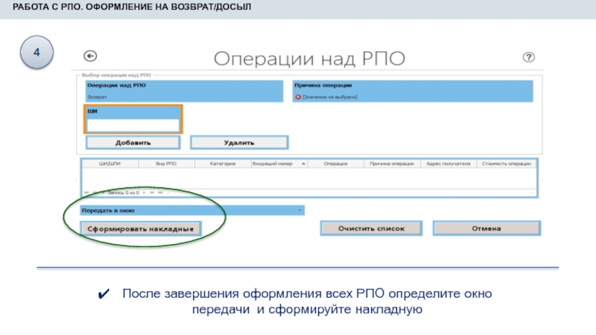Click the [Значение не выбрано] value text

click(330, 98)
